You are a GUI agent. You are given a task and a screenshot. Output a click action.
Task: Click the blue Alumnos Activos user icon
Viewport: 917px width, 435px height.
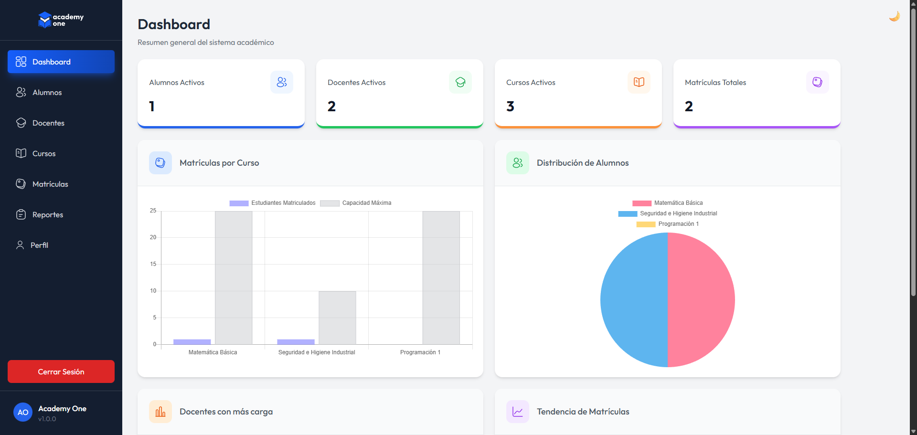click(281, 82)
